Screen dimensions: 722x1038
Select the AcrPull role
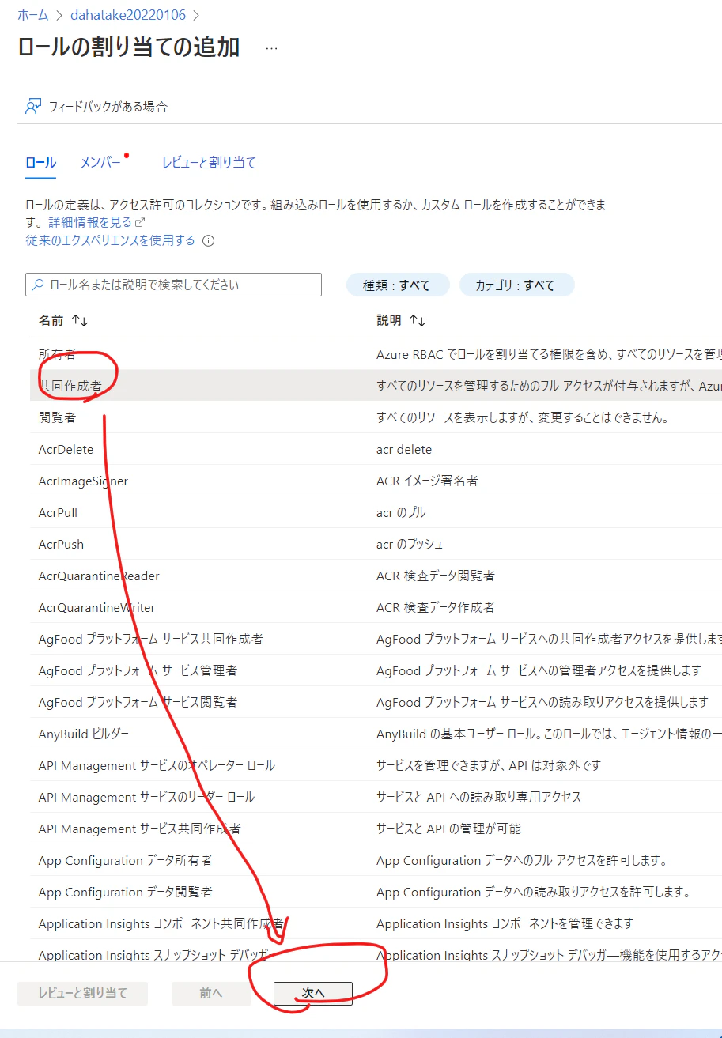[x=376, y=512]
